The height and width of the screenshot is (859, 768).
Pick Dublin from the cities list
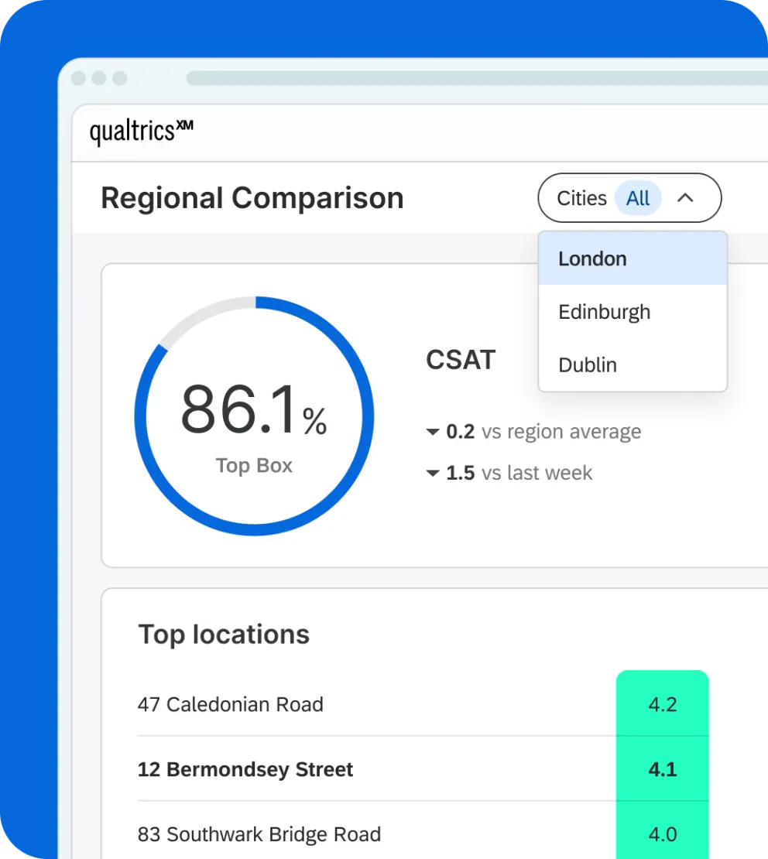[x=633, y=364]
